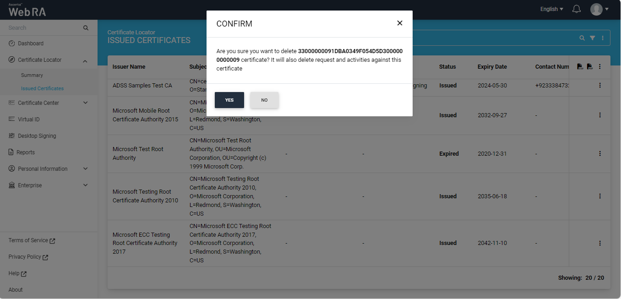Click the search icon in the certificates filter bar
621x299 pixels.
point(582,38)
